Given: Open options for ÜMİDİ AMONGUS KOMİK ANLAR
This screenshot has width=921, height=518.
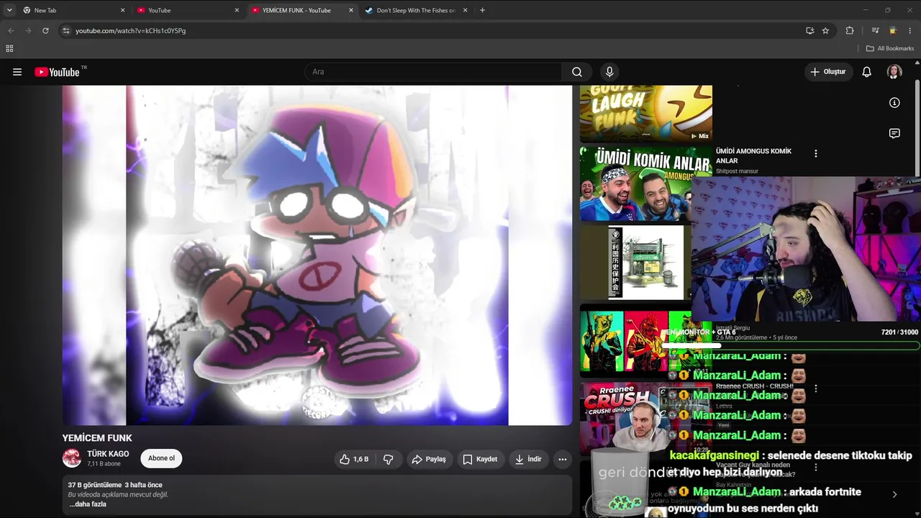Looking at the screenshot, I should [815, 153].
